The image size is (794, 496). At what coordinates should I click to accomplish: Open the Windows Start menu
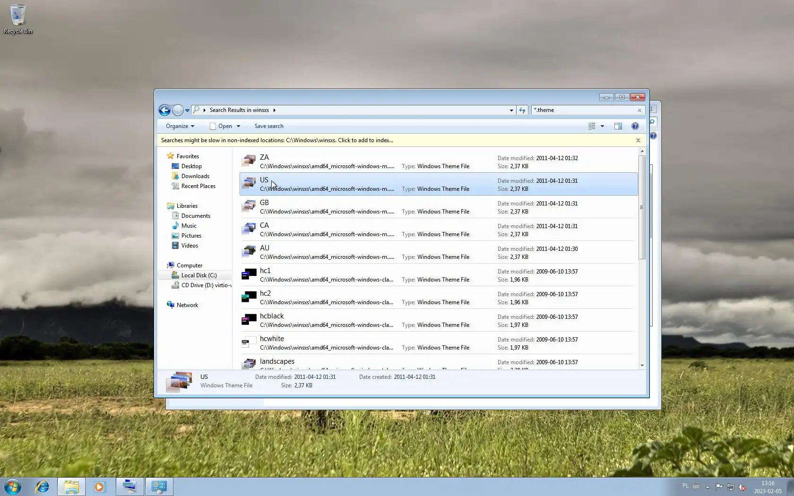13,487
